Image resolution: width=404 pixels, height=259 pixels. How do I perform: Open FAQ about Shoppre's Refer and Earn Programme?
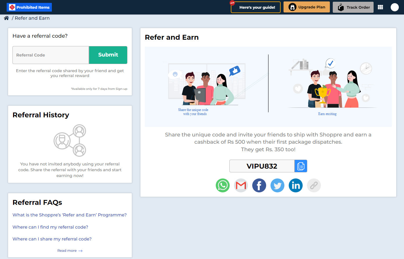coord(70,215)
